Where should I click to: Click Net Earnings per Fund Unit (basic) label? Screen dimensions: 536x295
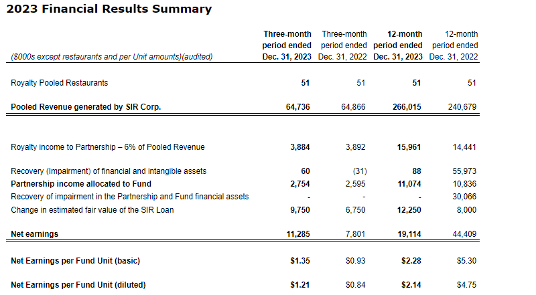[76, 260]
